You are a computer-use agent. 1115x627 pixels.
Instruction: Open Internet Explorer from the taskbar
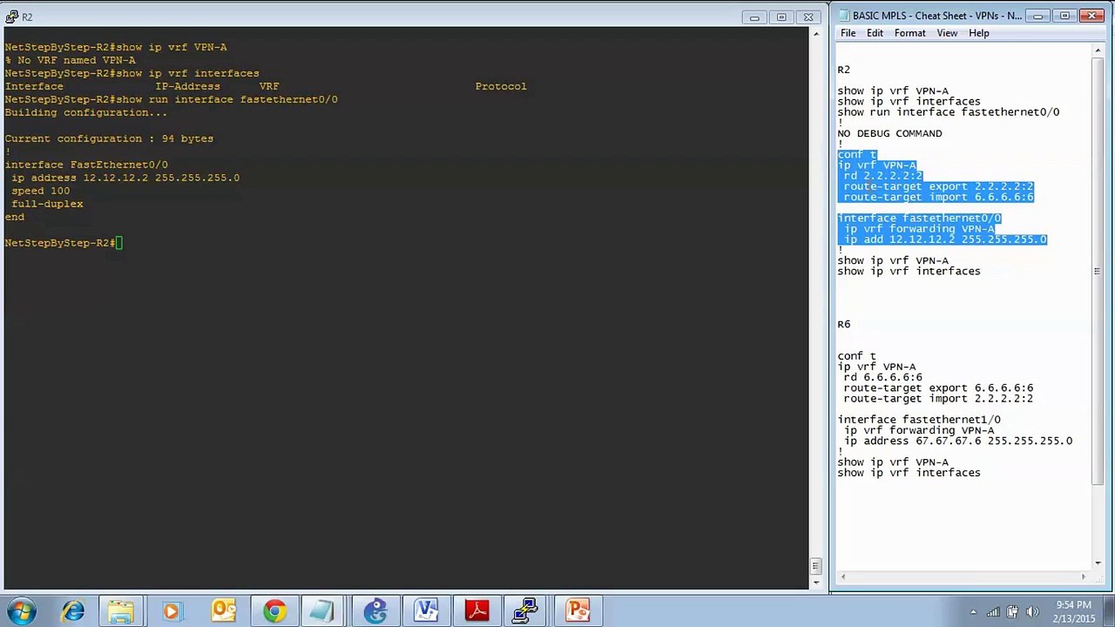(x=72, y=611)
